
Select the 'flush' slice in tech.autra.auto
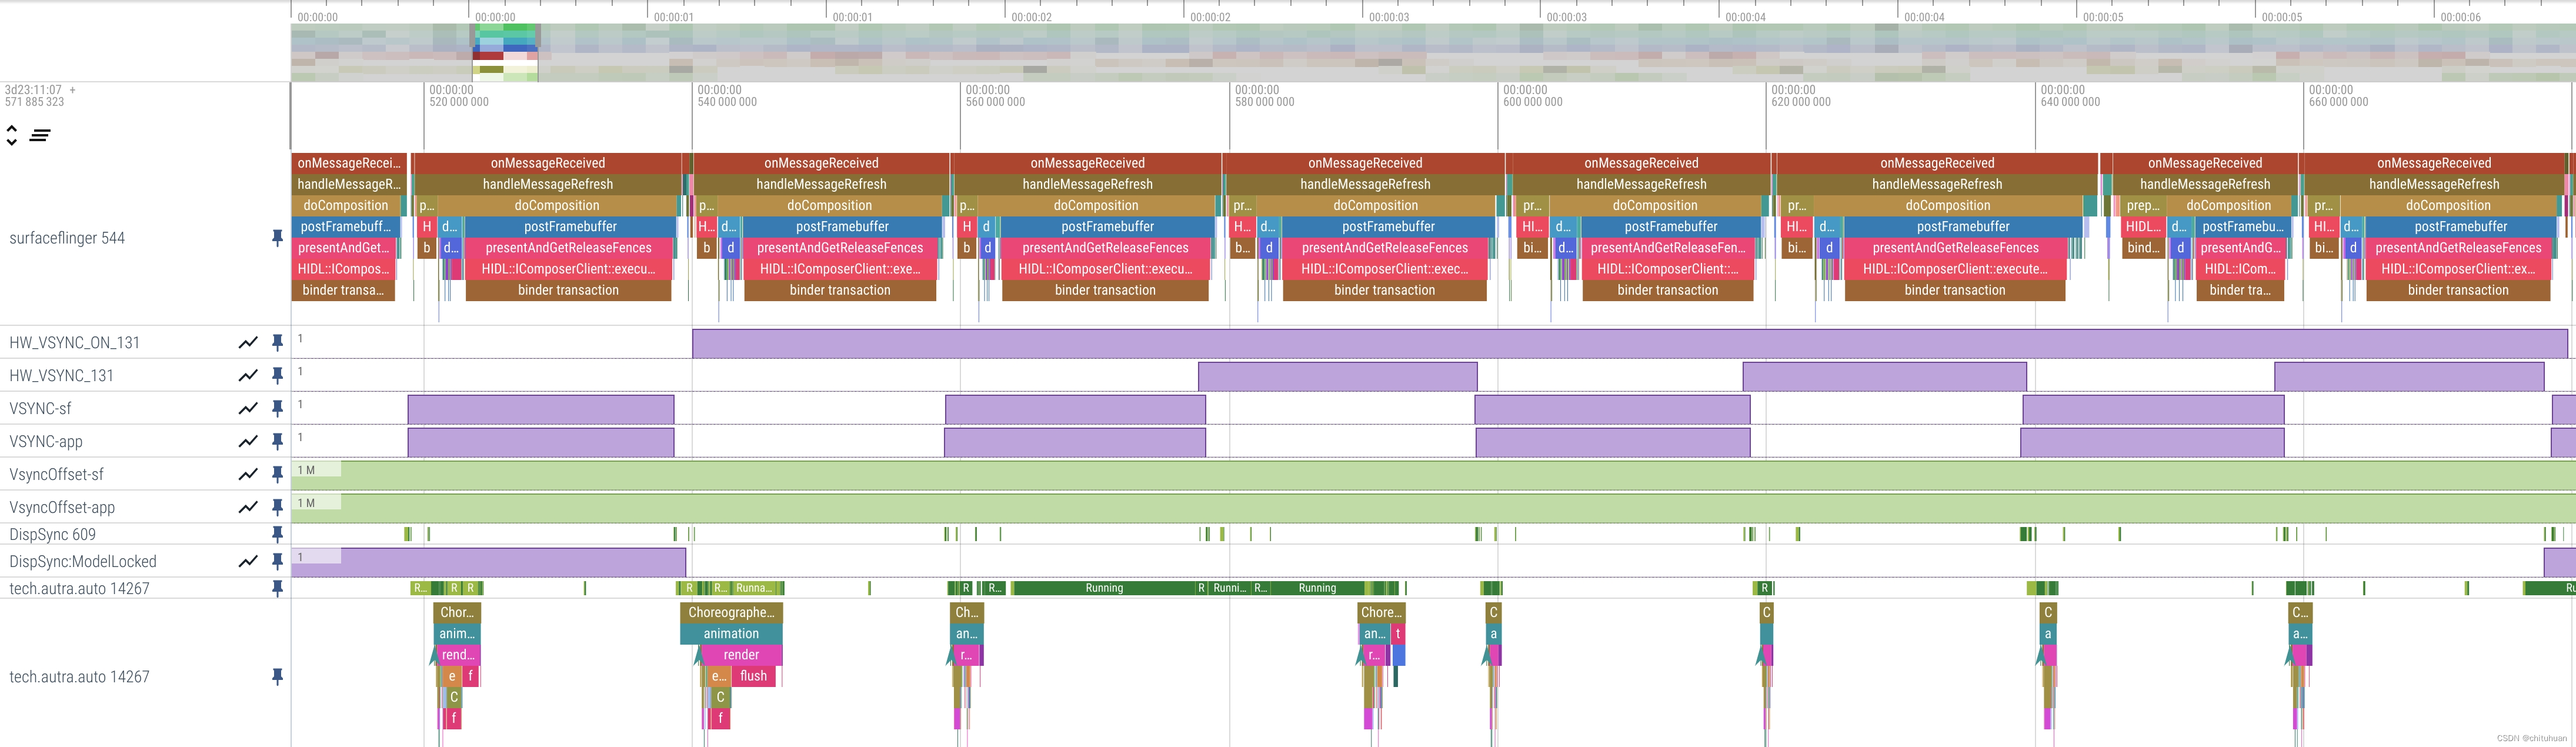[x=753, y=676]
